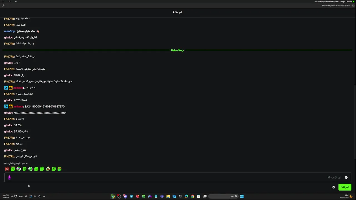Open Discord from taskbar
The height and width of the screenshot is (200, 356).
(x=125, y=196)
